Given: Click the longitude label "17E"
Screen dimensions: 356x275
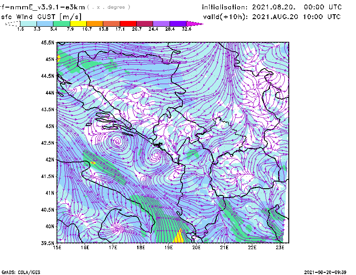Looking at the screenshot, I should tap(113, 247).
